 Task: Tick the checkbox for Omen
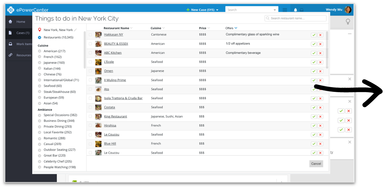[90, 71]
